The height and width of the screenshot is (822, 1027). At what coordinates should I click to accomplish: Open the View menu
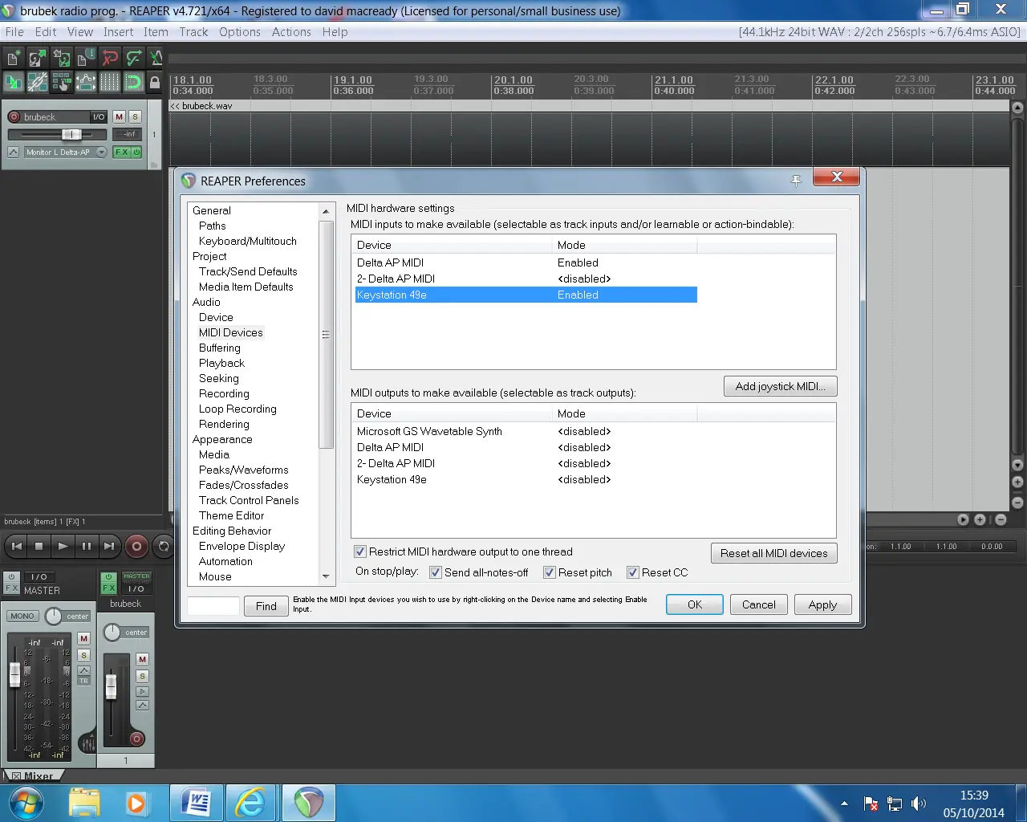pos(80,32)
